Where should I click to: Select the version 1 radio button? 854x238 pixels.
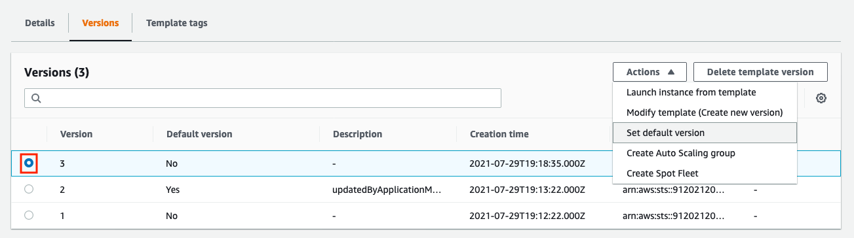29,214
